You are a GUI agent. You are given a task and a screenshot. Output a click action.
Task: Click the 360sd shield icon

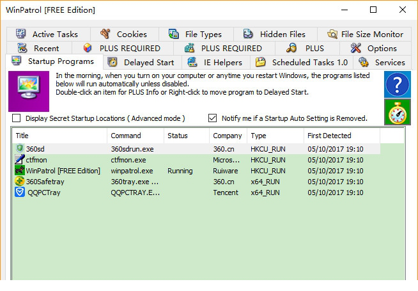tap(20, 148)
